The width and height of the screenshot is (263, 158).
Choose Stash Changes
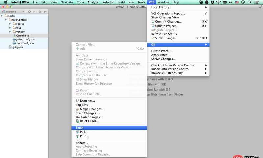pos(109,113)
